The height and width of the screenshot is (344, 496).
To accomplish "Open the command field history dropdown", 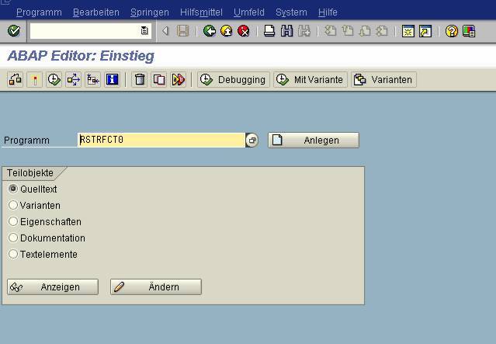I will point(144,31).
